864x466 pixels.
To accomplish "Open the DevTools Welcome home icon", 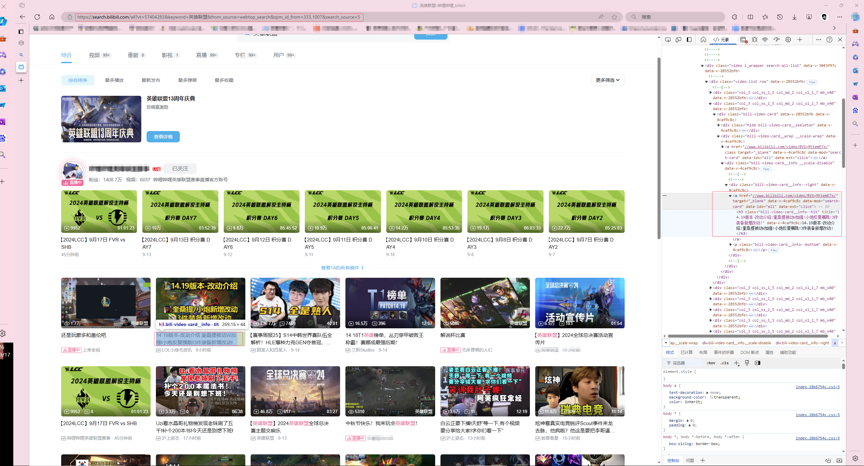I will (x=703, y=40).
